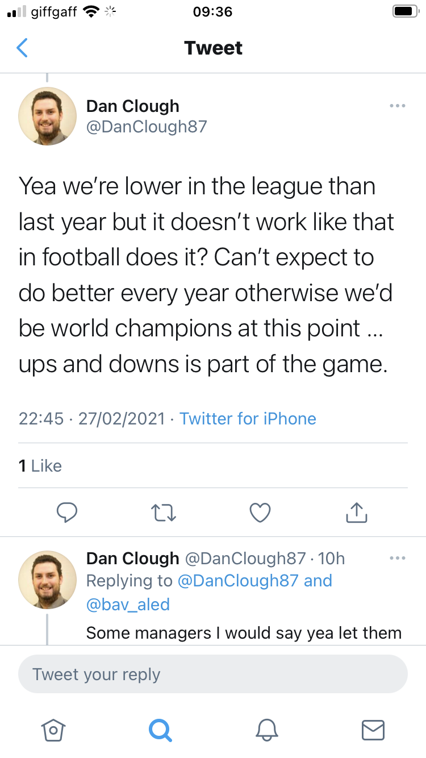Tap @DanClough87 in Replying to line

(x=237, y=581)
